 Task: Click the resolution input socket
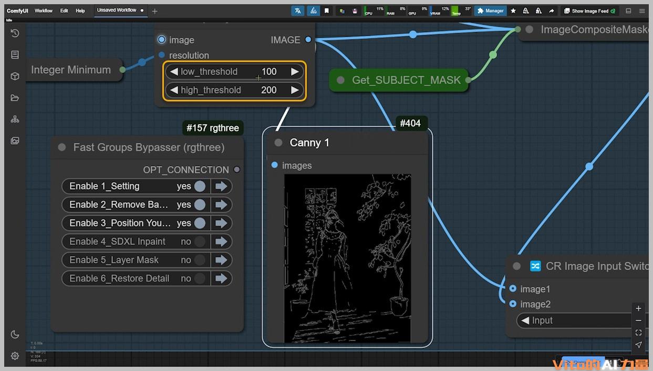pos(161,55)
